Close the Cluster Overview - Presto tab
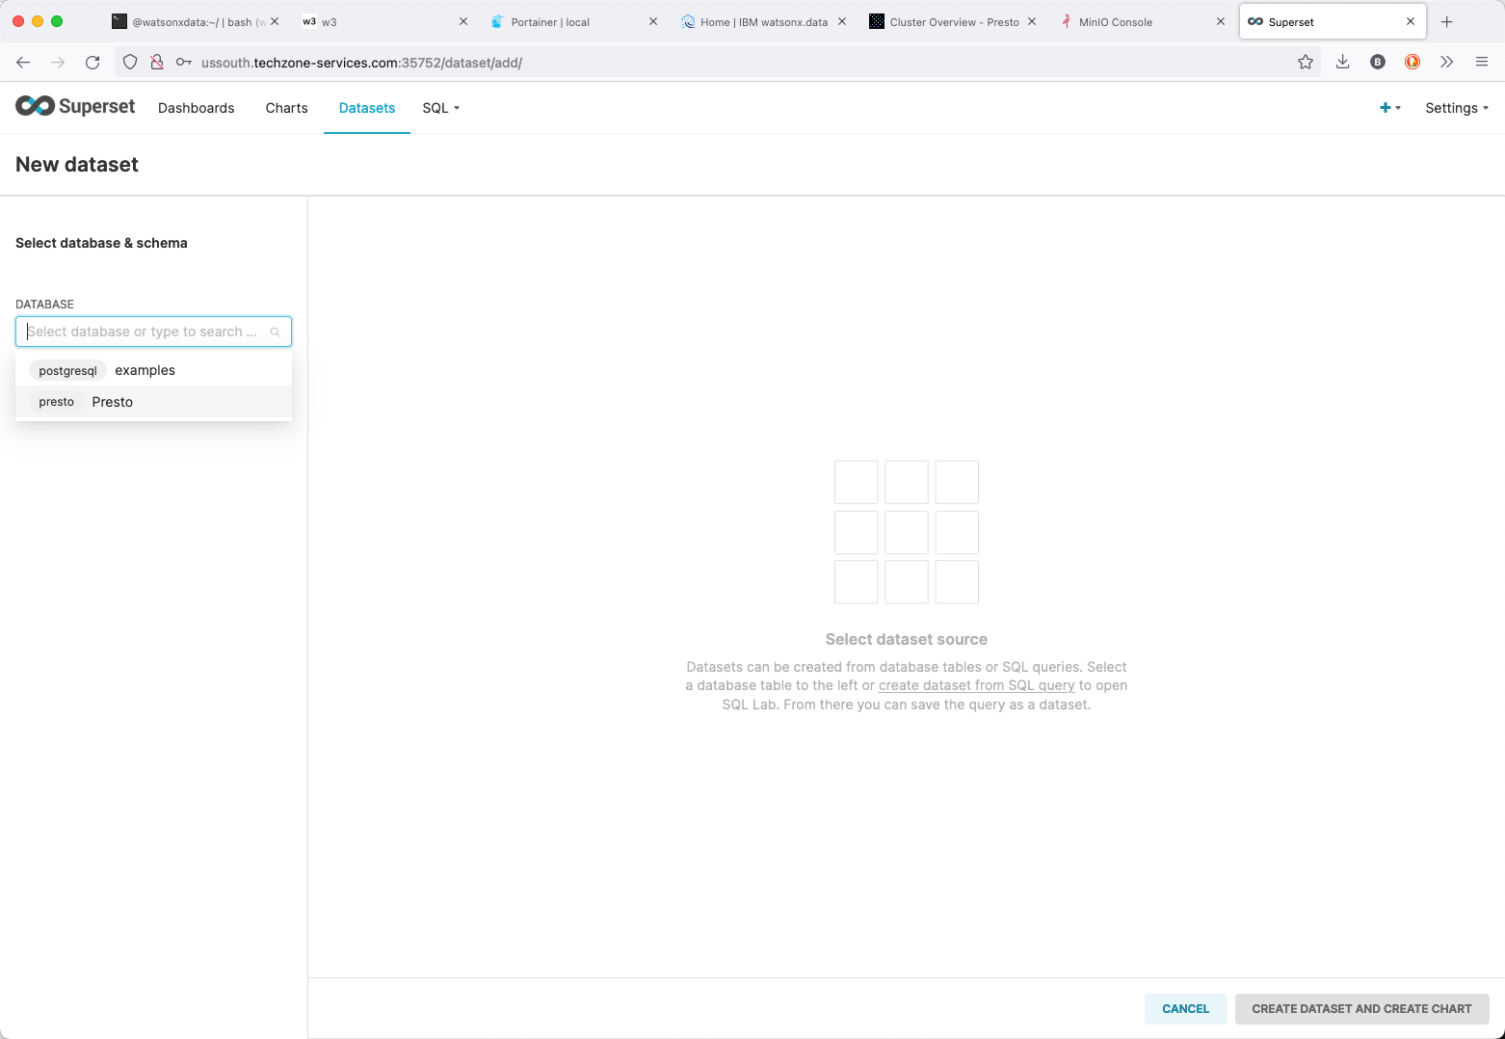The height and width of the screenshot is (1039, 1505). [1032, 21]
